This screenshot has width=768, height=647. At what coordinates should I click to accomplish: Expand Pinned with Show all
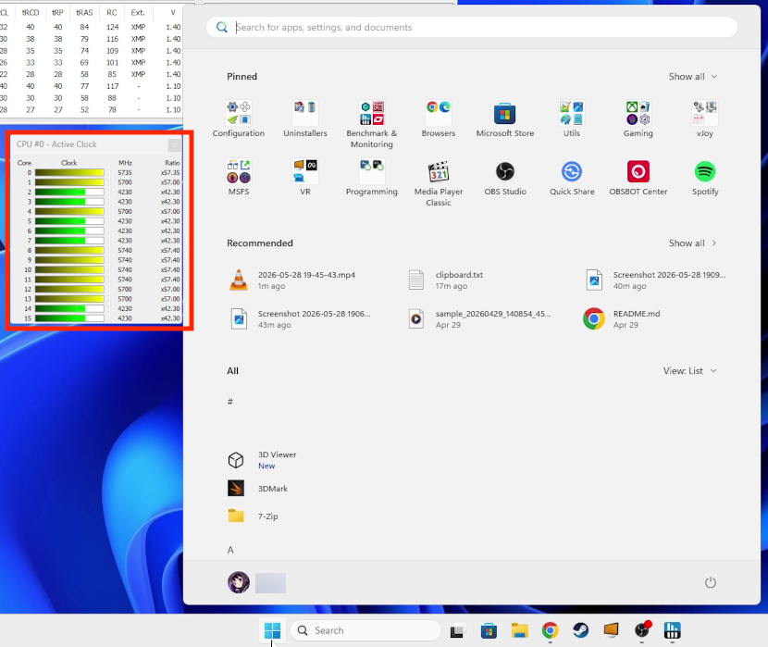tap(692, 77)
